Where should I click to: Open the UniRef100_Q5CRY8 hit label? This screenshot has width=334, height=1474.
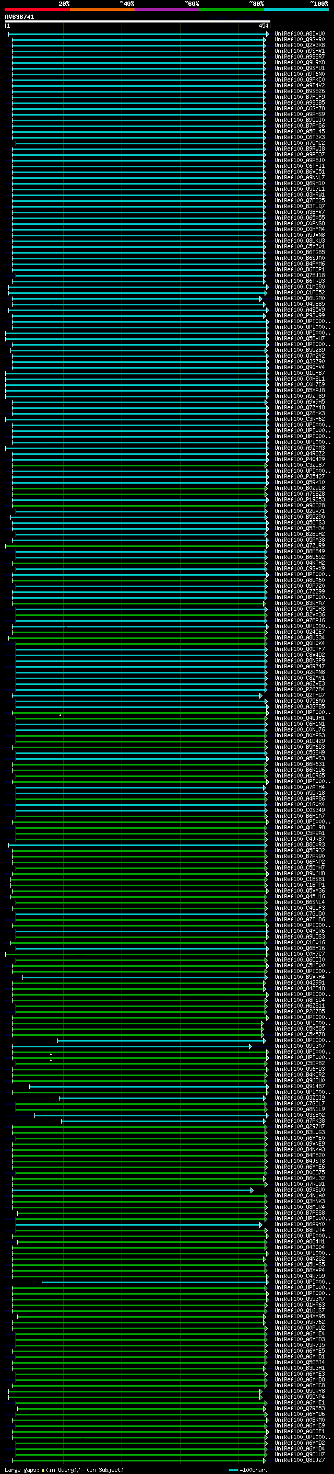pos(299,1391)
